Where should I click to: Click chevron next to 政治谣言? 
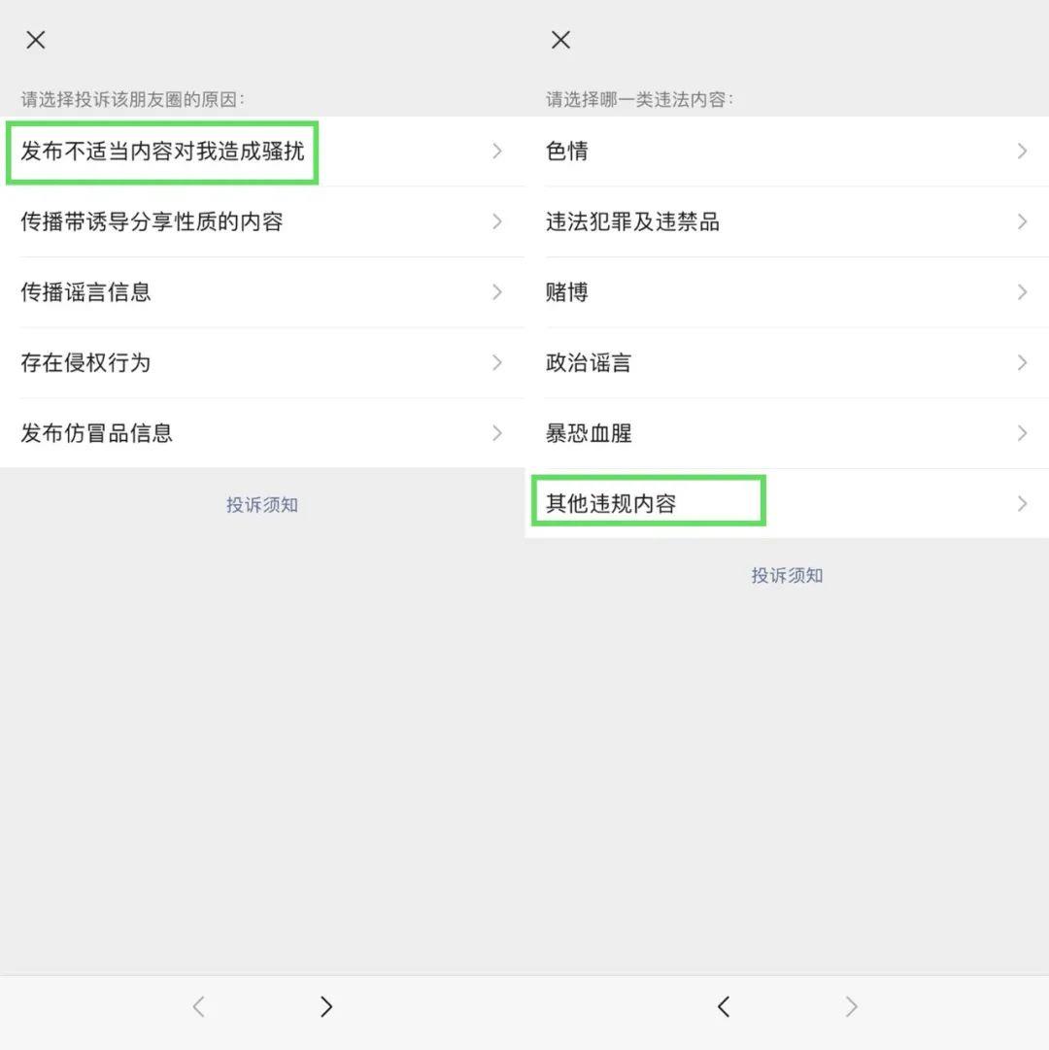point(1022,362)
